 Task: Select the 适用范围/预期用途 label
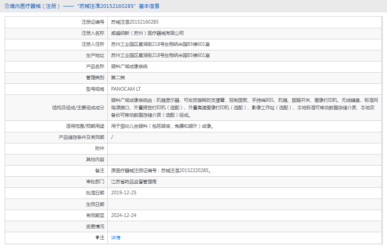click(x=85, y=126)
